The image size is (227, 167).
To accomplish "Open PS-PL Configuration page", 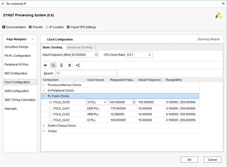I will tap(18, 56).
